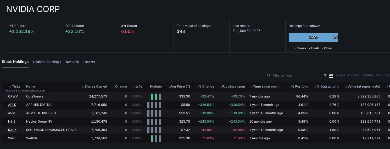This screenshot has width=390, height=149.
Task: Open the Charts tab
Action: 89,62
